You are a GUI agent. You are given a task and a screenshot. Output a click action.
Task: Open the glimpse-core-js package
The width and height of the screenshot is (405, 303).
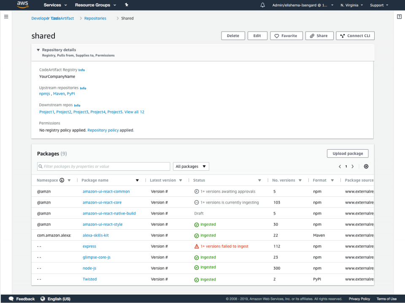[97, 257]
